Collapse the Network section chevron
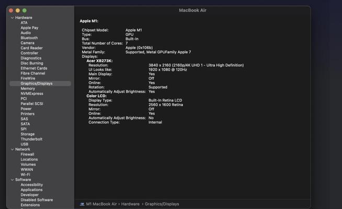Image resolution: width=342 pixels, height=209 pixels. [12, 149]
